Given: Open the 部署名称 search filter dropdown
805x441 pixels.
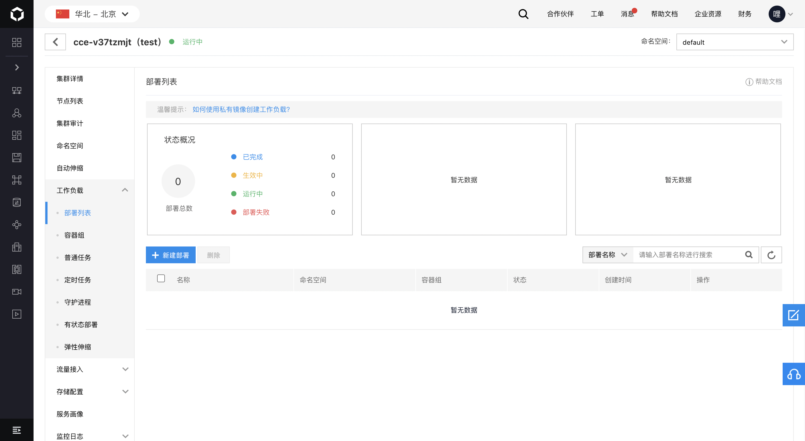Looking at the screenshot, I should [x=607, y=255].
